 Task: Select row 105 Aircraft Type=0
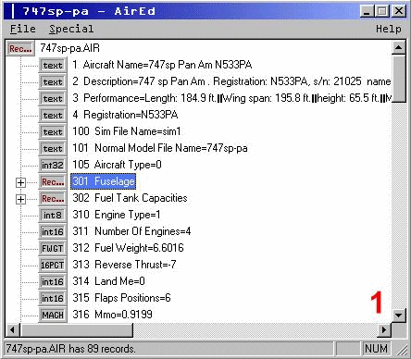coord(117,165)
